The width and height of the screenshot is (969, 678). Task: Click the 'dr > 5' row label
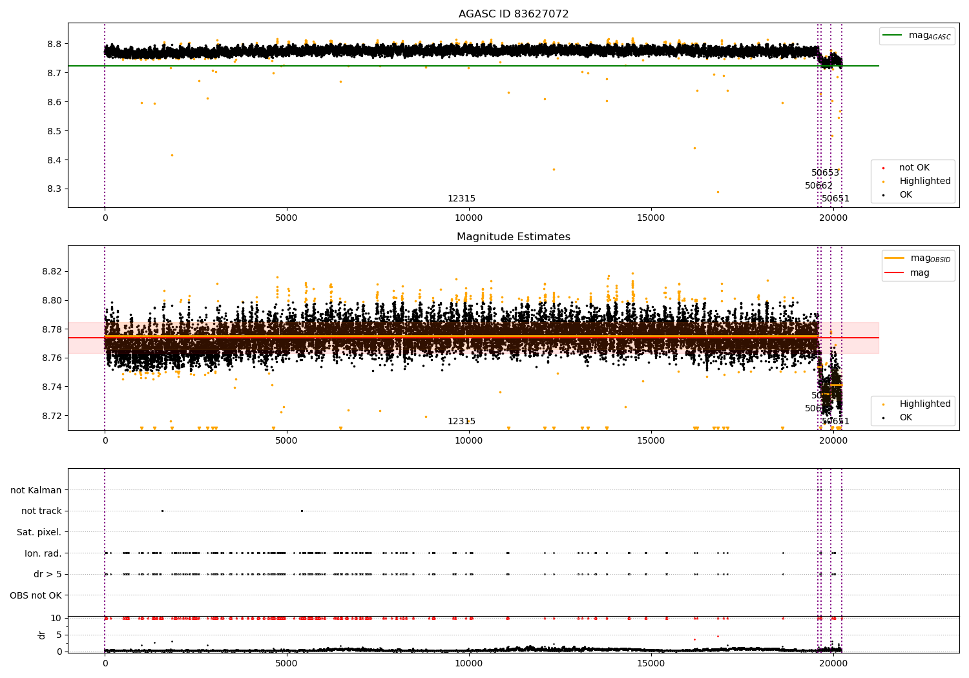click(48, 574)
